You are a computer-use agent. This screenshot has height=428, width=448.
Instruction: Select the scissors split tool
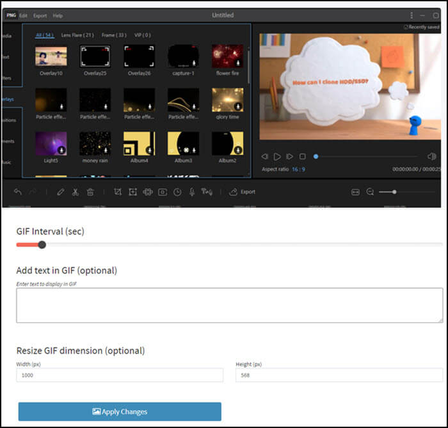coord(75,191)
